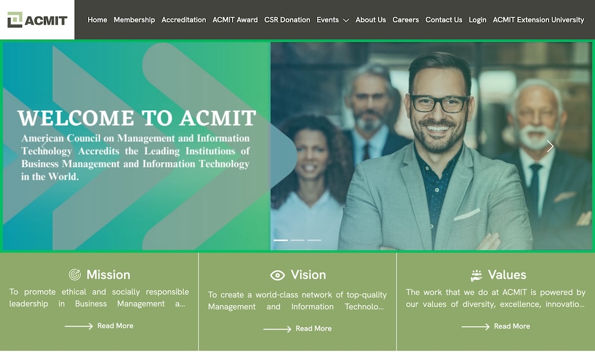The width and height of the screenshot is (595, 357).
Task: Open the Login link
Action: (x=477, y=20)
